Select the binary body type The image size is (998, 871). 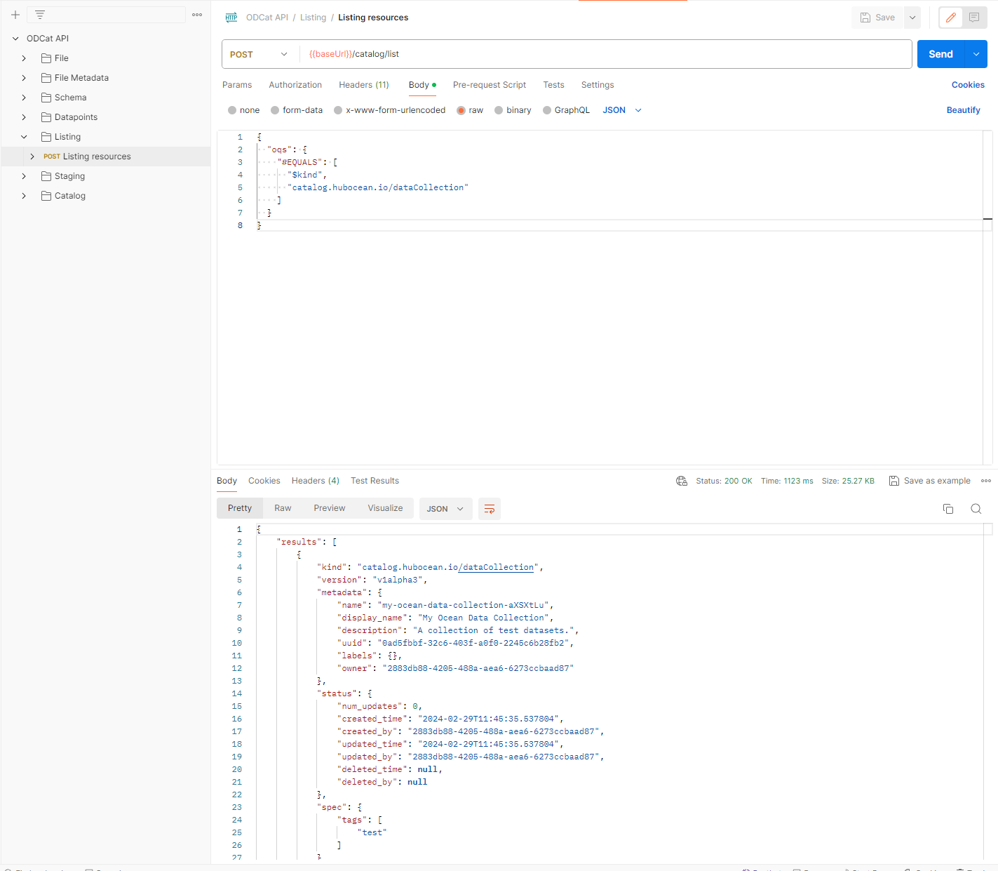[513, 110]
